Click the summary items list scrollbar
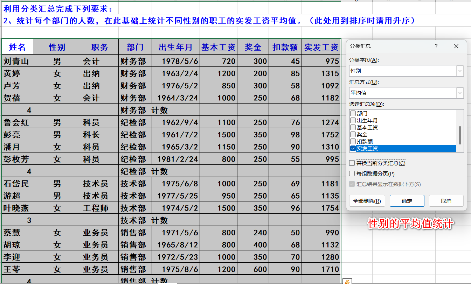Screen dimensions: 471x284 point(460,135)
